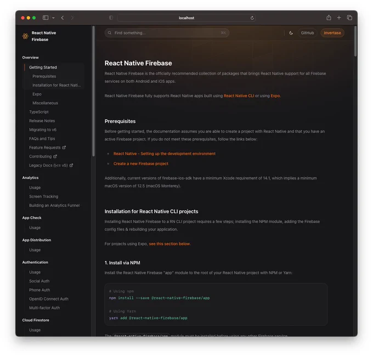The height and width of the screenshot is (357, 373).
Task: Click the Cloud Firestore section label
Action: [36, 320]
